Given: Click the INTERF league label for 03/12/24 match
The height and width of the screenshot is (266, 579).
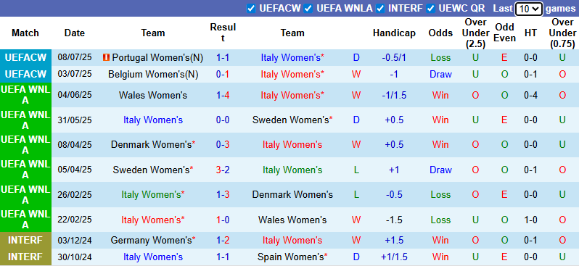Looking at the screenshot, I should 25,240.
